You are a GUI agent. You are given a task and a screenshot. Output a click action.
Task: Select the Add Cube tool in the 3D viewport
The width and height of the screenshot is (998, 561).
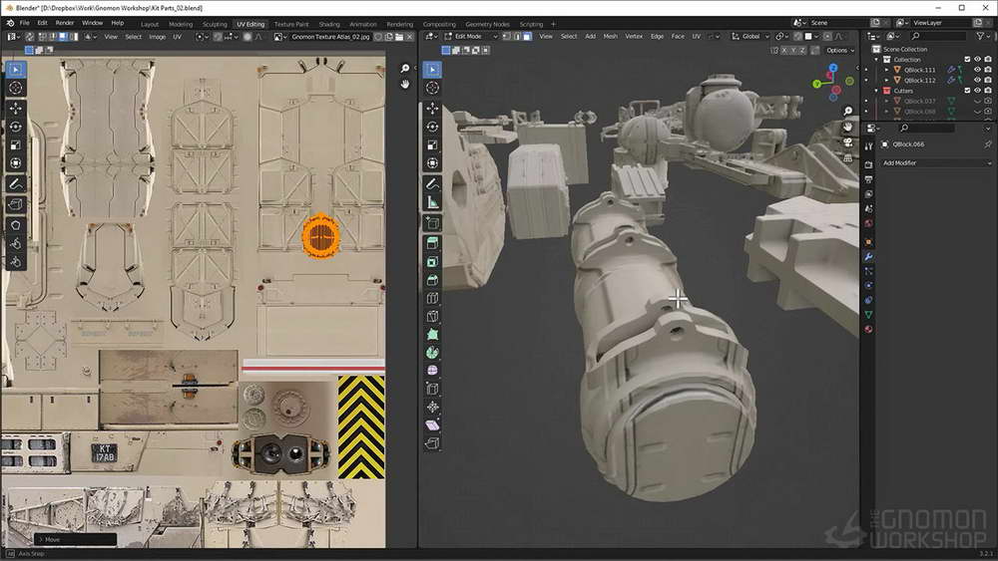432,223
